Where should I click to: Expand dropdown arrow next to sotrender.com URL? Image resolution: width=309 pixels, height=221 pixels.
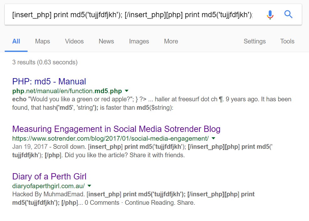(x=213, y=138)
